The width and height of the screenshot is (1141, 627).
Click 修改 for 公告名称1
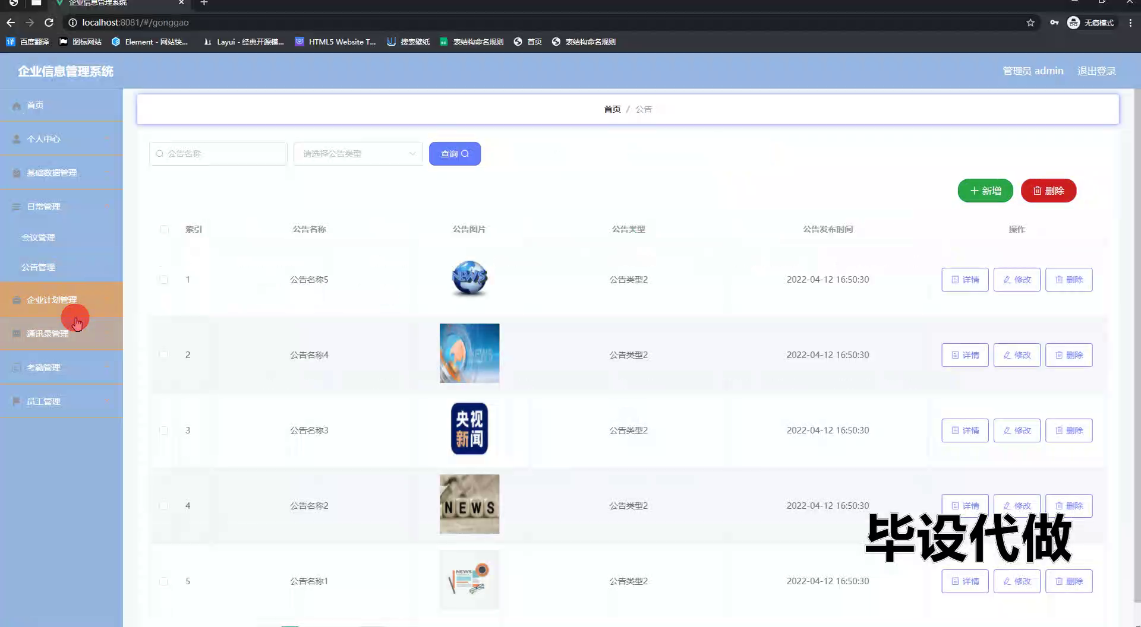coord(1017,581)
